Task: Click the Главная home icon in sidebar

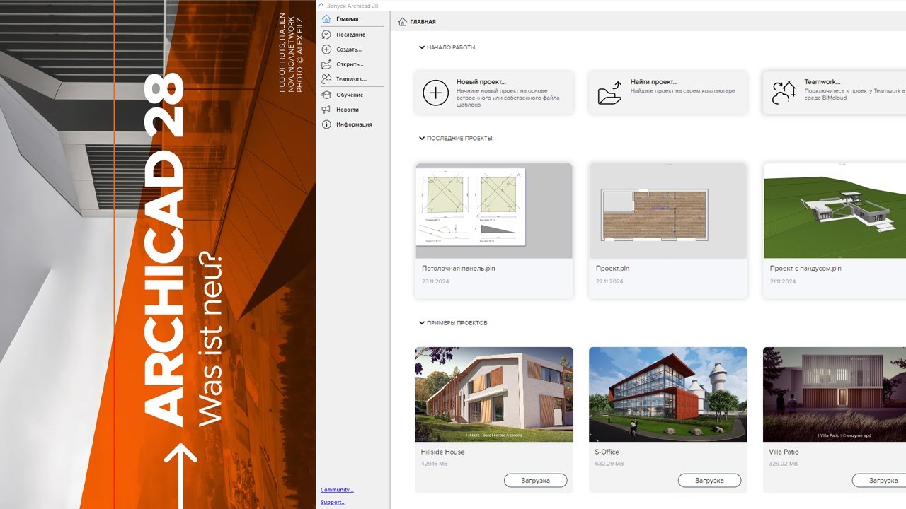Action: tap(326, 19)
